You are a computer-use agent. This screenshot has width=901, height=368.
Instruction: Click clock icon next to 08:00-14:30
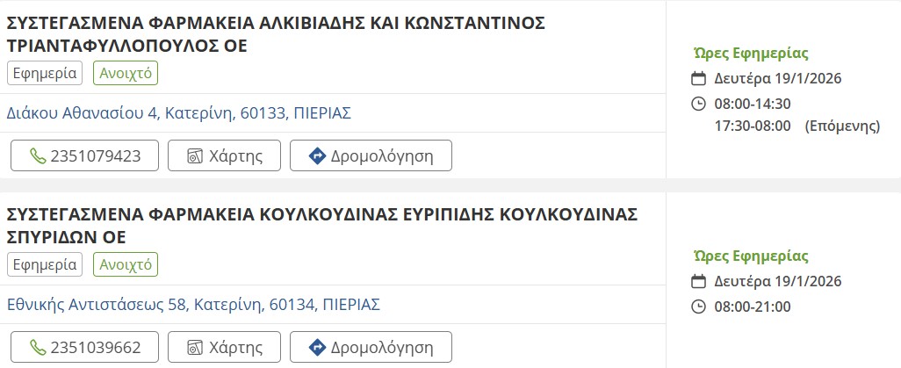[x=699, y=104]
